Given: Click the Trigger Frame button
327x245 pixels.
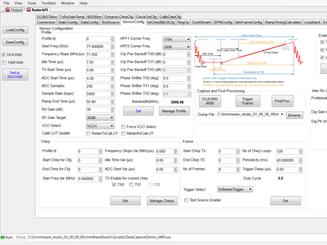Looking at the screenshot, I should click(248, 101).
